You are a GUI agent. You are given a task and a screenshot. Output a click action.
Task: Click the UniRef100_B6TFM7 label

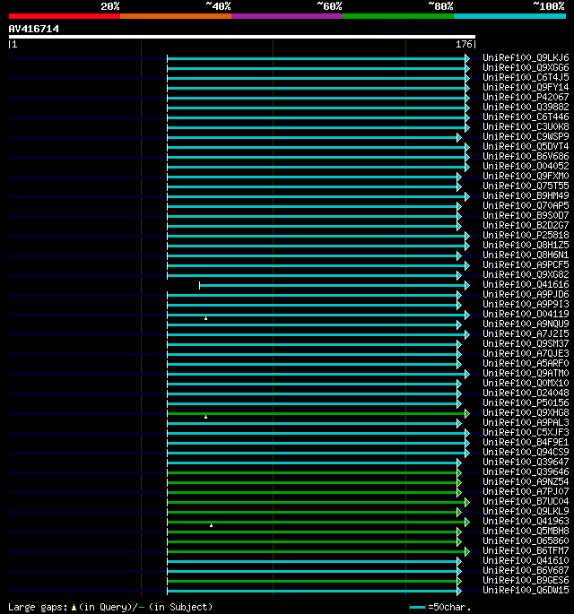click(x=526, y=551)
